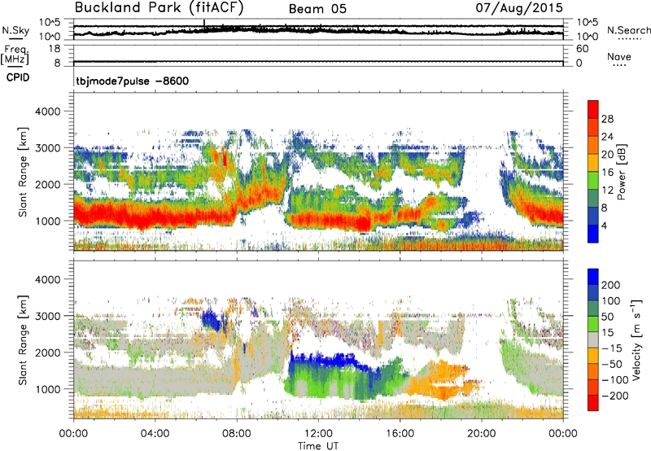Screen dimensions: 651x451
Task: Click the 'tbjmode7pulse -8600' text
Action: click(133, 81)
